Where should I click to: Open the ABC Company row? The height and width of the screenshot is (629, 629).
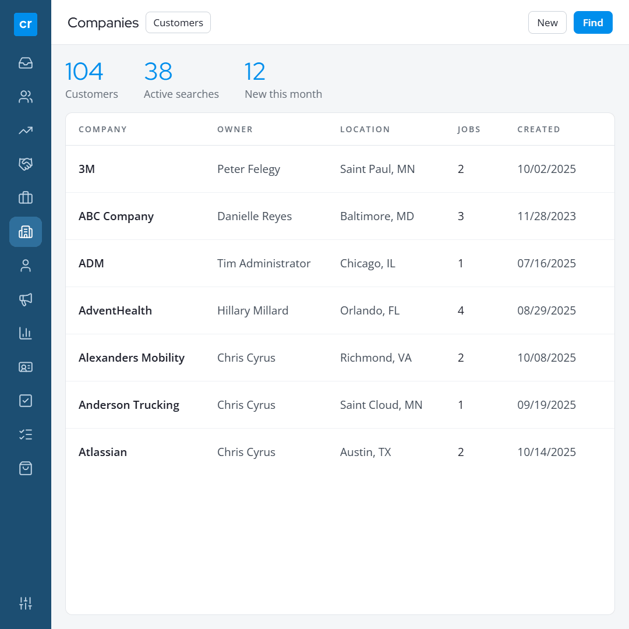pos(340,216)
